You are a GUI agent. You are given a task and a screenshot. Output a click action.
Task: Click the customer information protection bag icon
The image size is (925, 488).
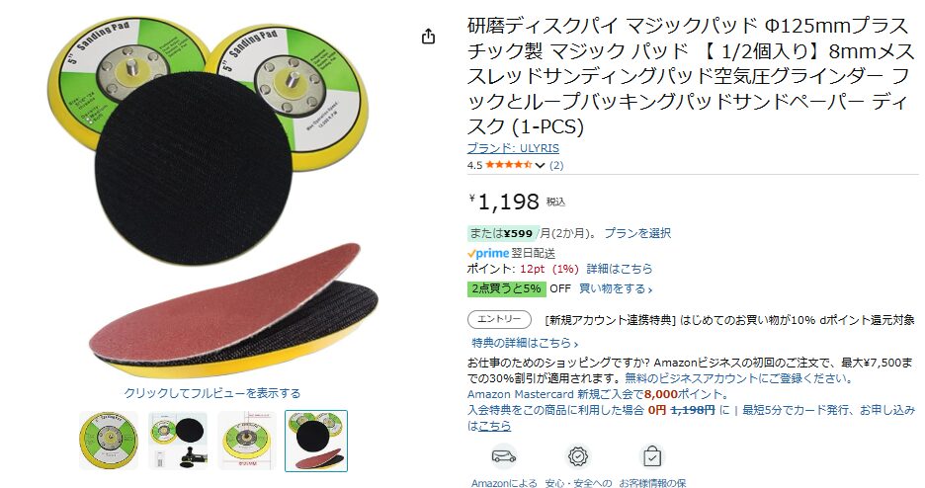point(652,456)
